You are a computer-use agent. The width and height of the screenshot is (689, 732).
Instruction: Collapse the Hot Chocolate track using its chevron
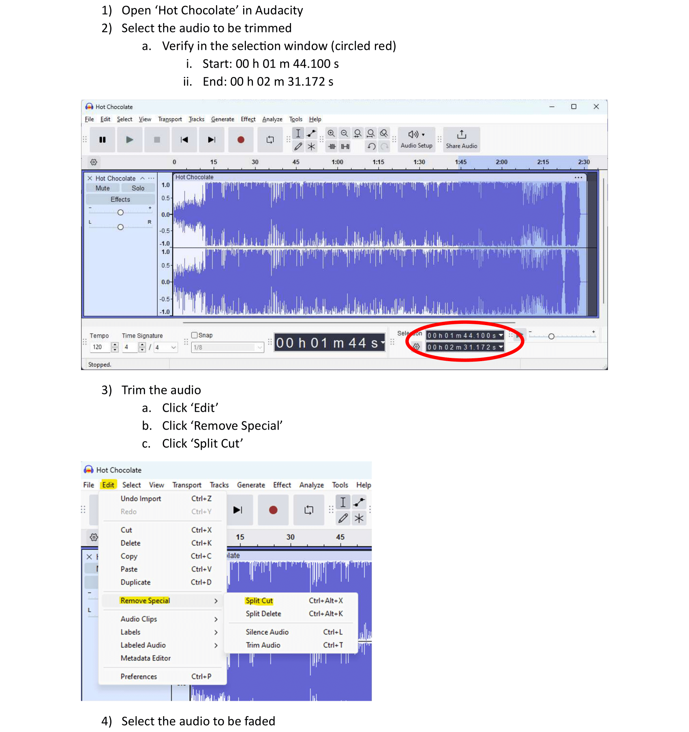tap(142, 178)
